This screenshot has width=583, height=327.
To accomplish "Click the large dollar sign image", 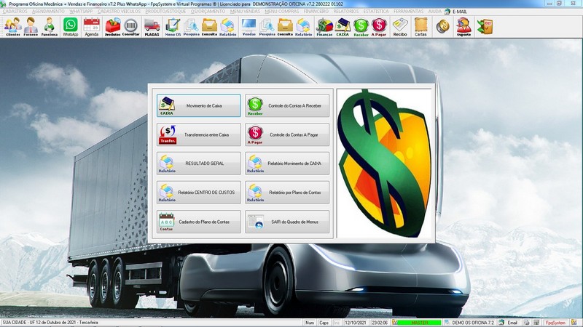I will pyautogui.click(x=385, y=163).
